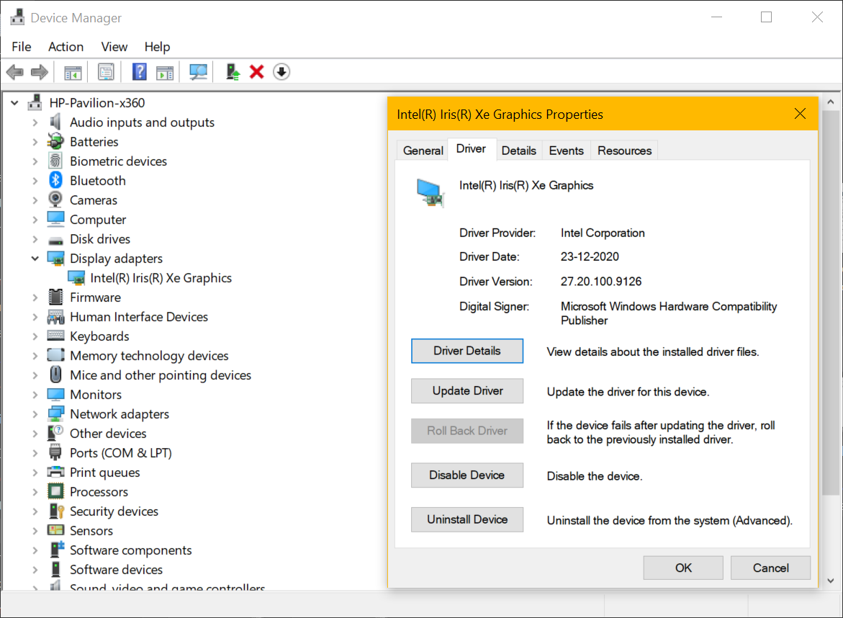
Task: Expand the Disk drives category
Action: pyautogui.click(x=35, y=239)
